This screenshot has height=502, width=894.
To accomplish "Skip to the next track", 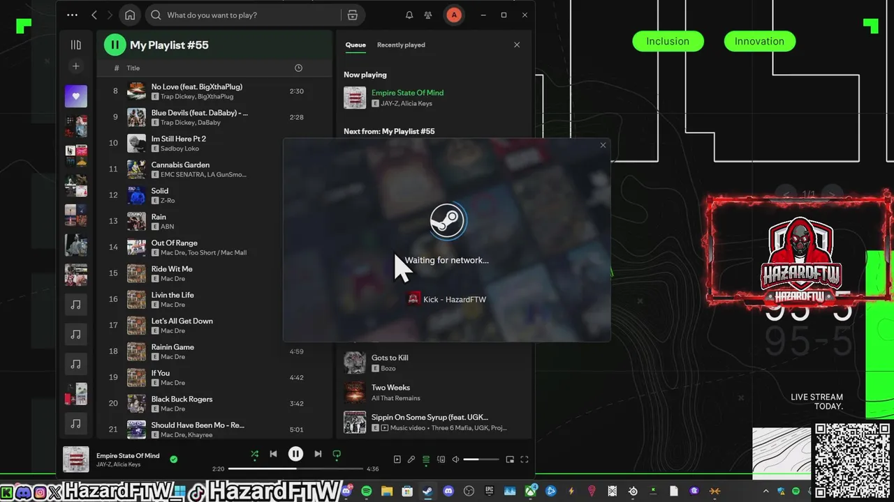I will 318,454.
